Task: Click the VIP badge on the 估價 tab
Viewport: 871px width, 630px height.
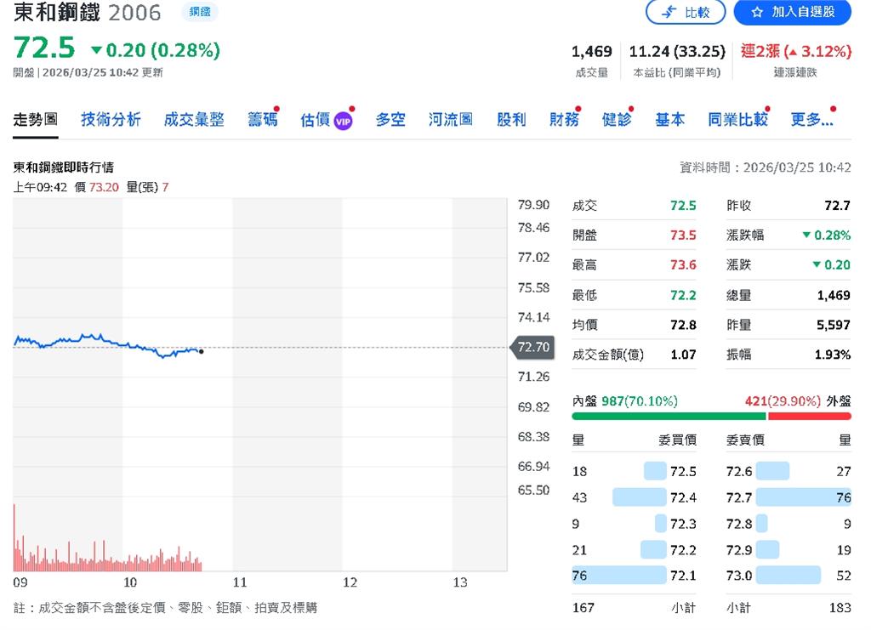Action: (343, 119)
